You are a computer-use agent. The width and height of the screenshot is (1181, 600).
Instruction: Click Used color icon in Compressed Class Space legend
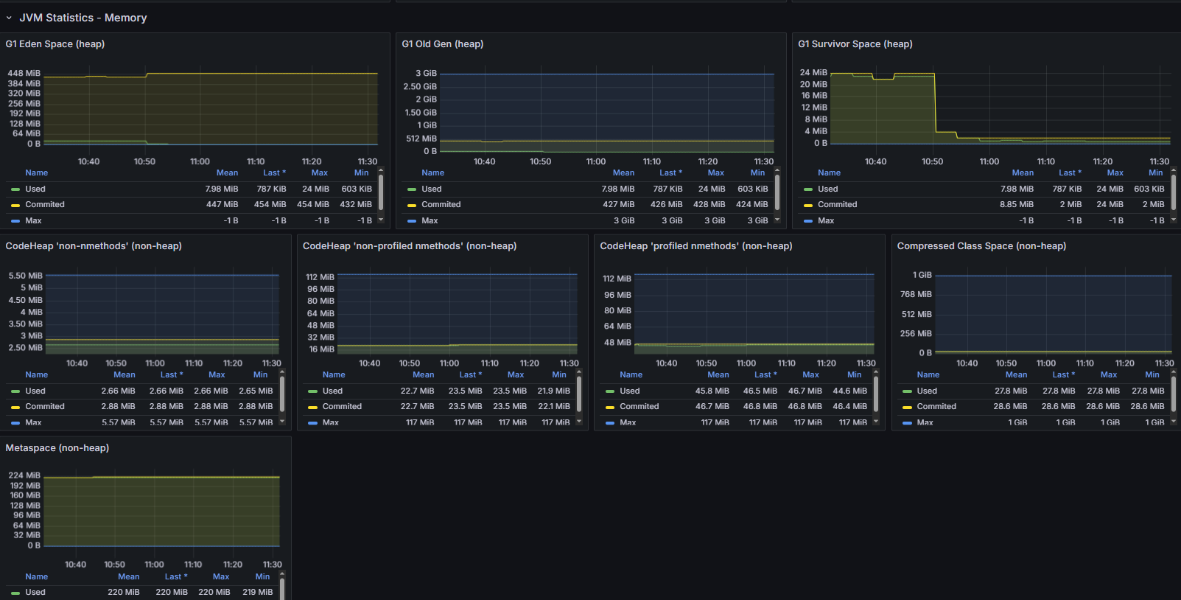pyautogui.click(x=907, y=391)
